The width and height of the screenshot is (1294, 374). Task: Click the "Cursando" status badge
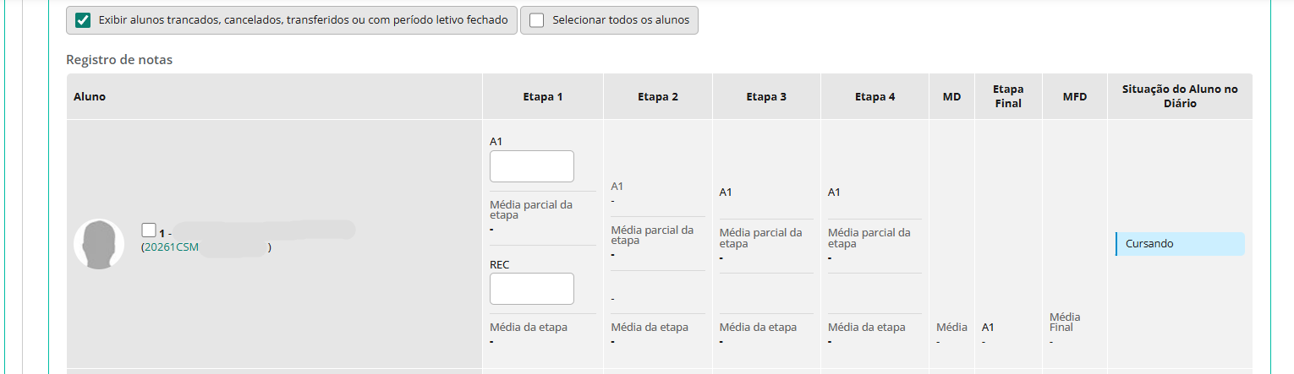1180,244
